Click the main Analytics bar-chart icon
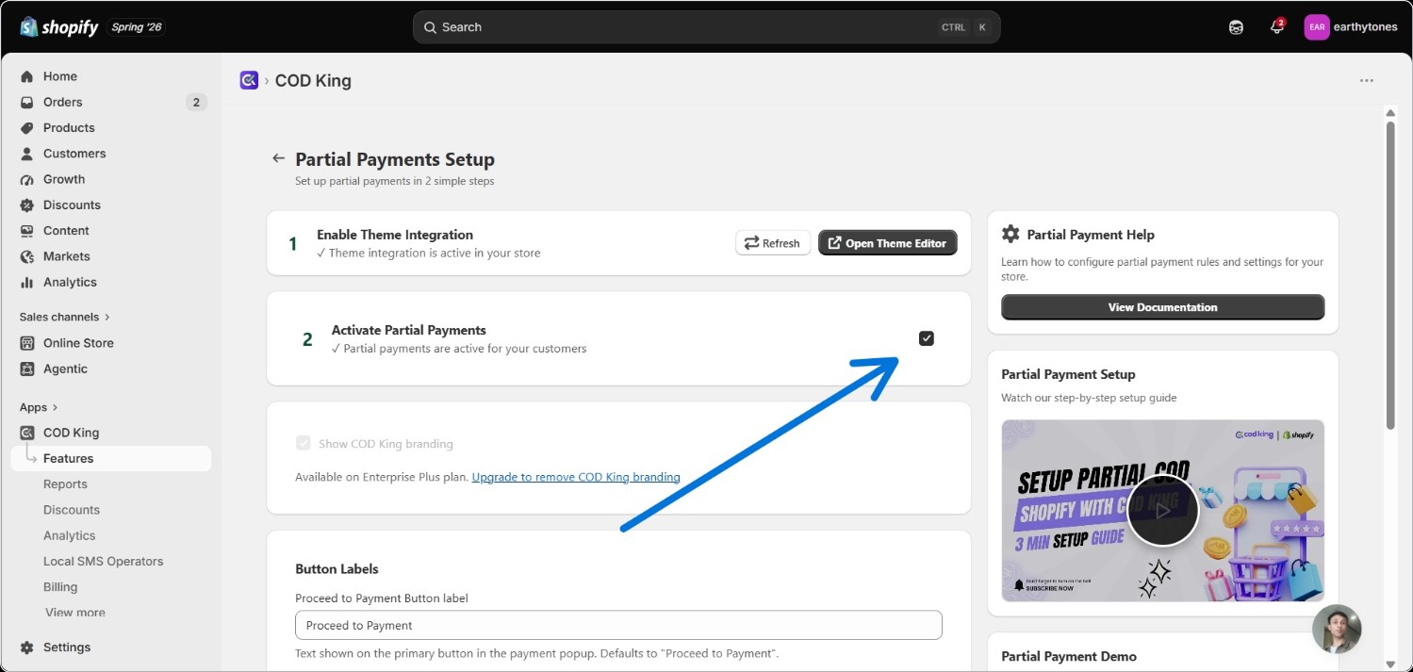Viewport: 1413px width, 672px height. pos(26,282)
